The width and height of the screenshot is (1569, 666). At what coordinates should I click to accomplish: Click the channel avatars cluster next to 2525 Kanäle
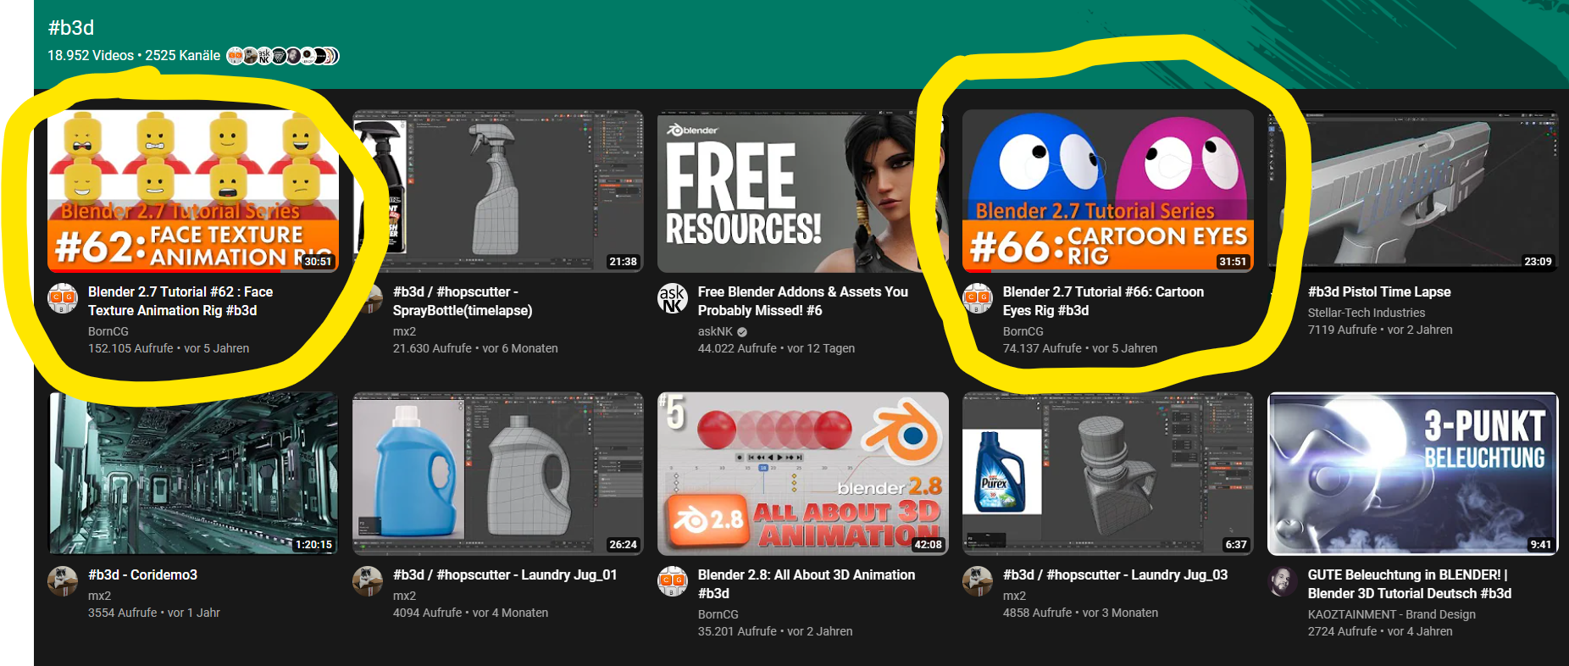click(x=283, y=56)
